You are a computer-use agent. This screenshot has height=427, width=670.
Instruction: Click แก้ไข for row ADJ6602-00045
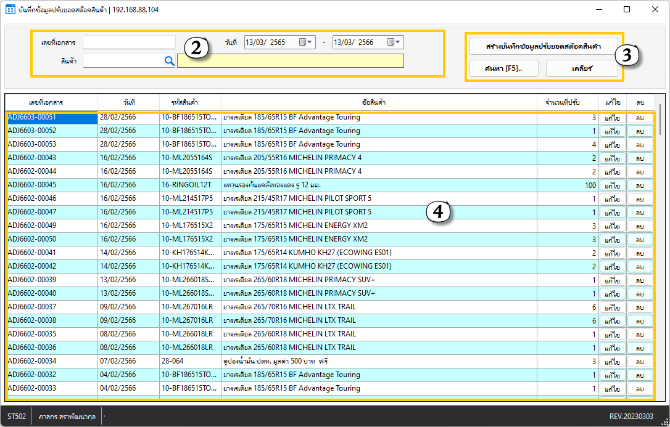[612, 185]
